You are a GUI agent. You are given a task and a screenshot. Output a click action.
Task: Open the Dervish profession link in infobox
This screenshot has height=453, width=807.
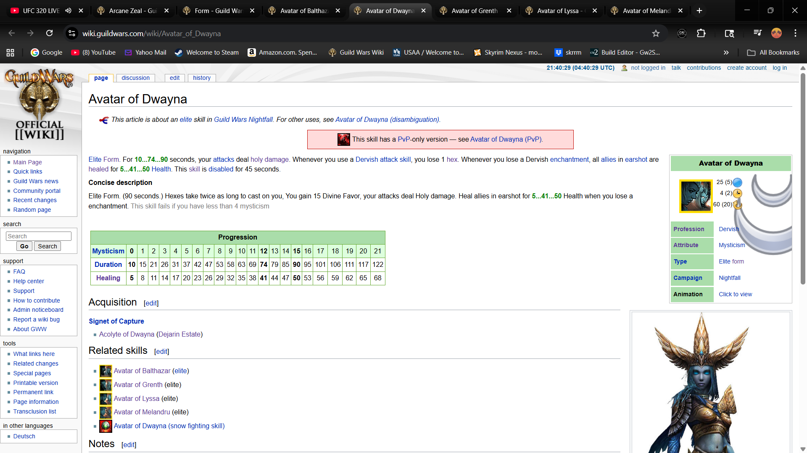click(728, 229)
